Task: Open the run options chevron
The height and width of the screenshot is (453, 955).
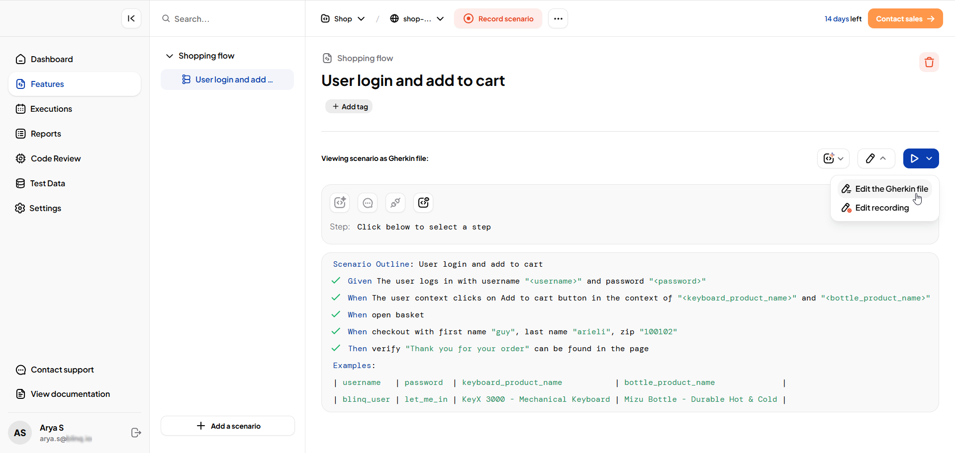Action: [x=929, y=158]
